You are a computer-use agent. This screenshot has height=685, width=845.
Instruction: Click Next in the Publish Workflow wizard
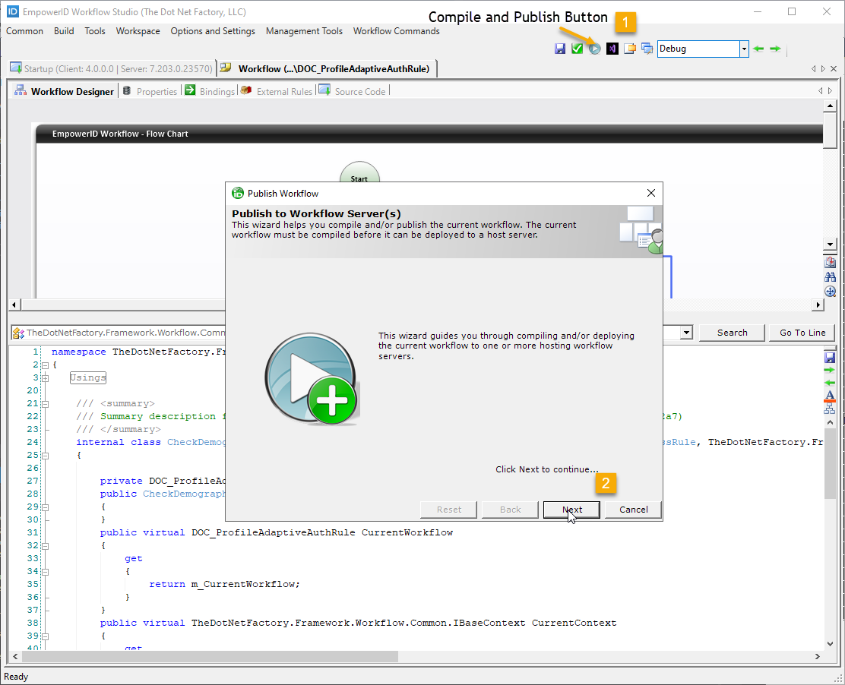[571, 509]
